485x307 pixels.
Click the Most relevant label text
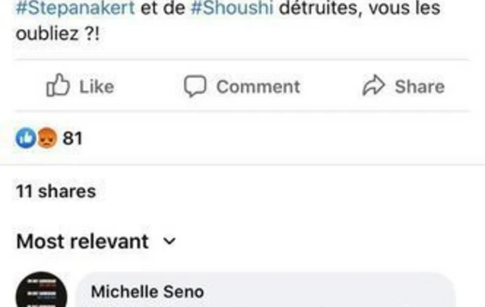coord(82,241)
